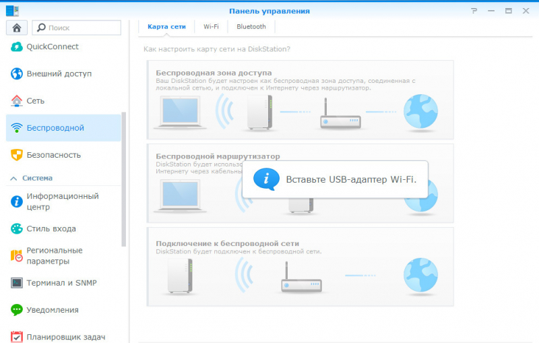539x343 pixels.
Task: Click the sidebar vertical scrollbar
Action: [x=124, y=179]
